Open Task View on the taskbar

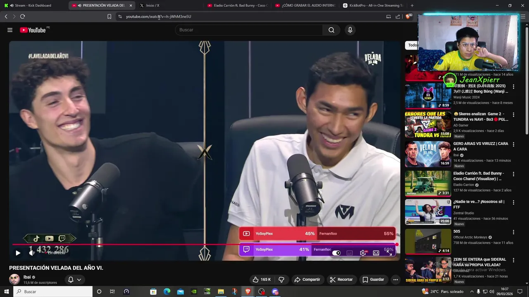(112, 292)
